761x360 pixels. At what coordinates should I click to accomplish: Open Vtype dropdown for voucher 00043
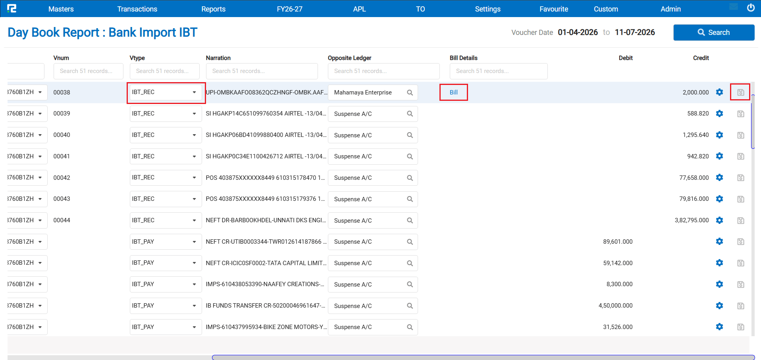(166, 199)
